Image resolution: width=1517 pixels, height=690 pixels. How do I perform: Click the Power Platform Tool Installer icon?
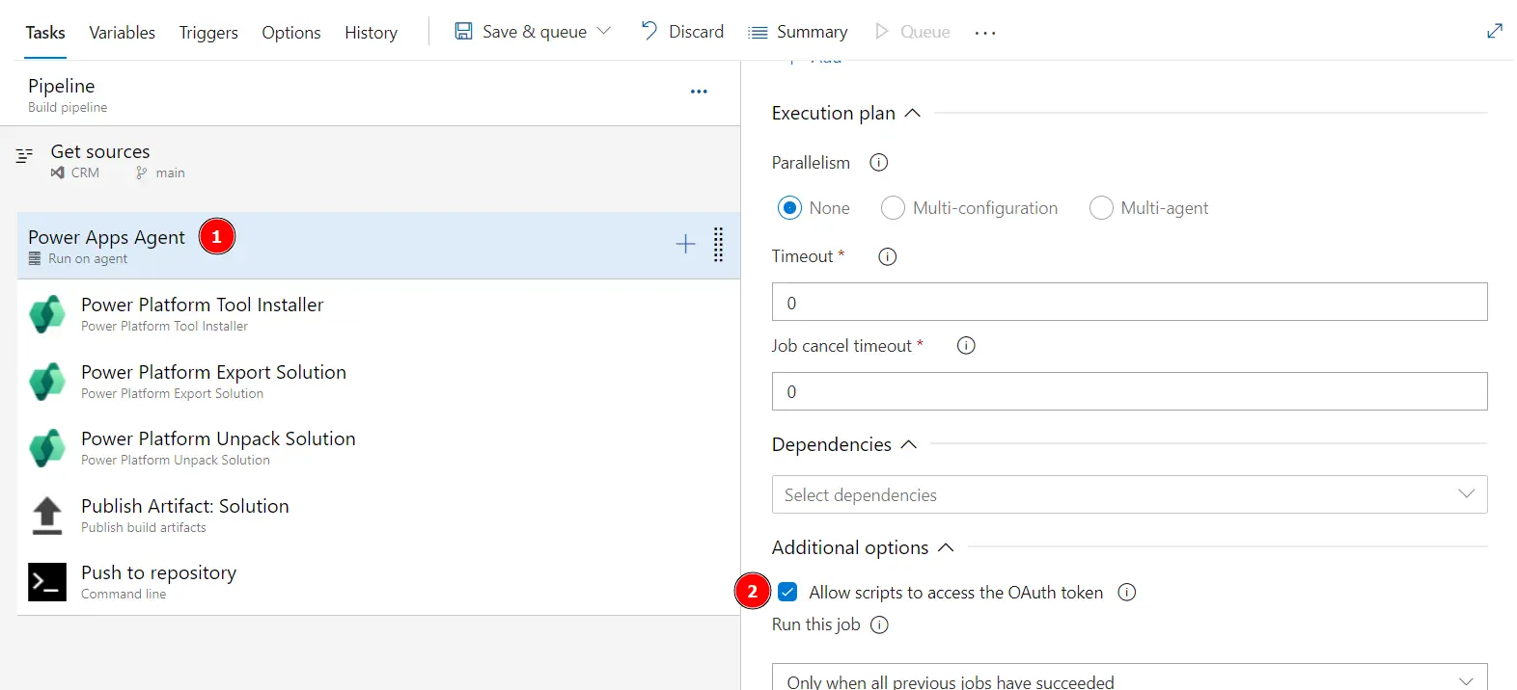[x=47, y=314]
